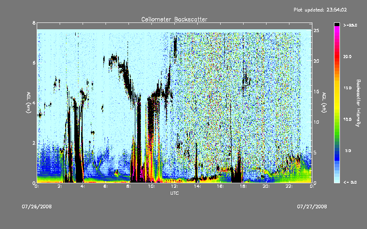Click the "UTC" x-axis label

coord(174,193)
